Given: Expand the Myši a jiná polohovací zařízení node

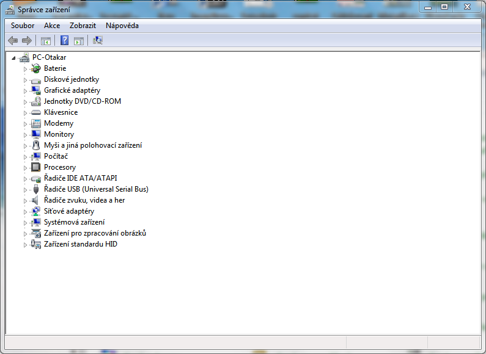Looking at the screenshot, I should (x=25, y=146).
